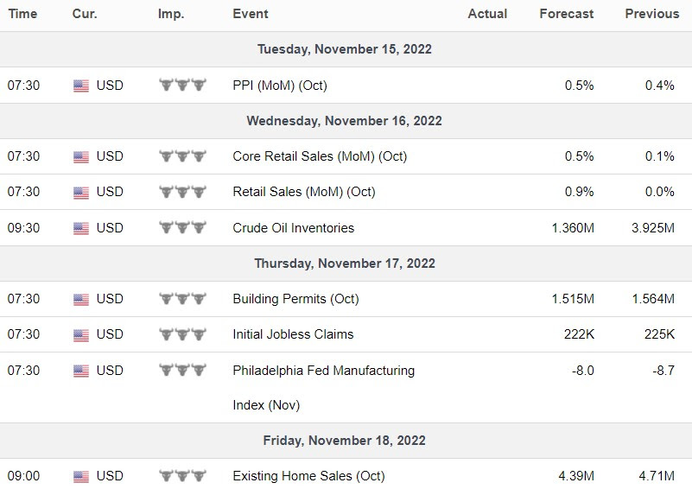The width and height of the screenshot is (692, 489).
Task: Click US flag in Core Retail Sales row
Action: 81,157
